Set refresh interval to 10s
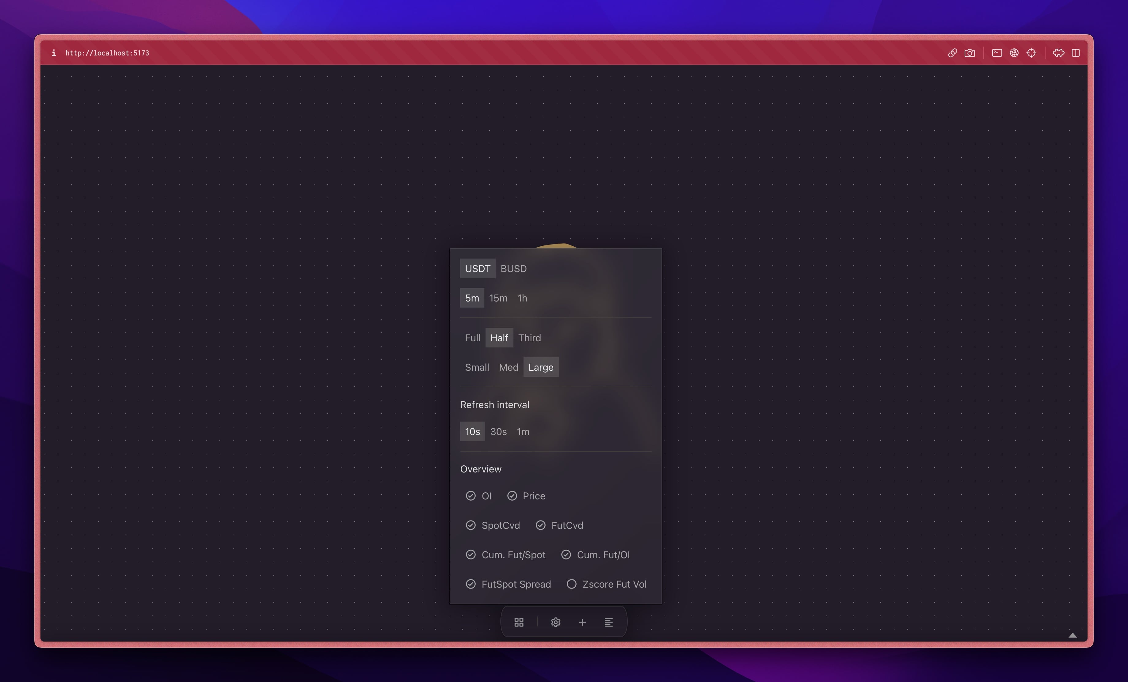The height and width of the screenshot is (682, 1128). [472, 432]
